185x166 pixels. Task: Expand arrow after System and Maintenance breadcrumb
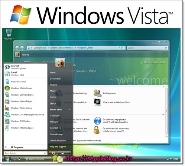pyautogui.click(x=75, y=48)
